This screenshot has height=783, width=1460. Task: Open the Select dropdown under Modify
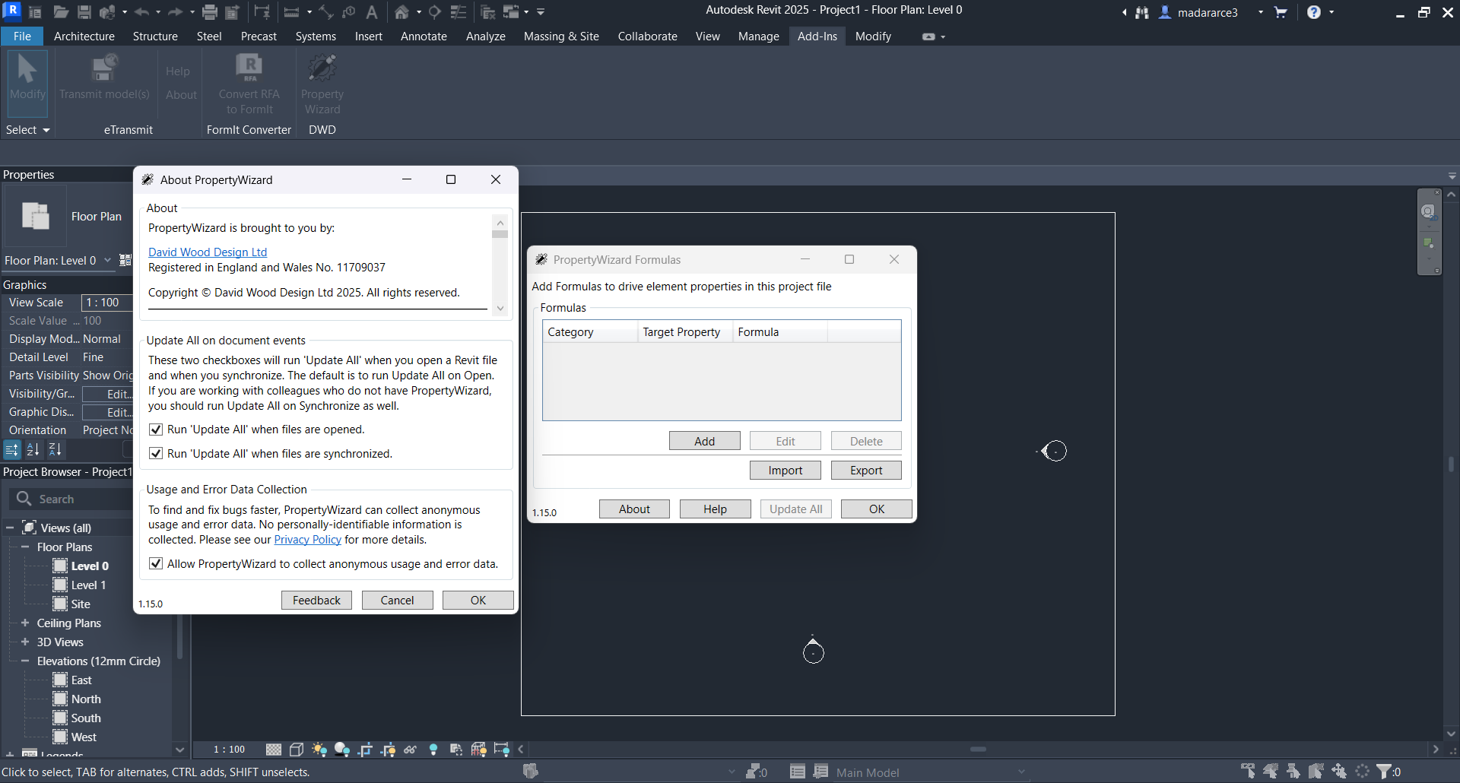[x=27, y=130]
